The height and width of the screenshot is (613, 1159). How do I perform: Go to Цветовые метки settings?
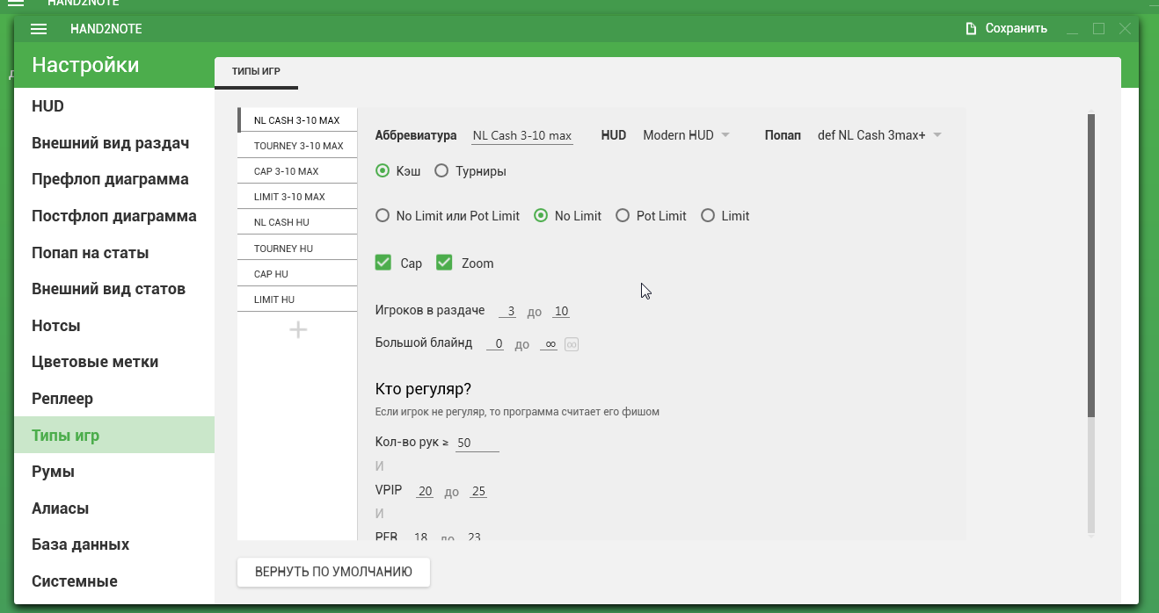[95, 362]
